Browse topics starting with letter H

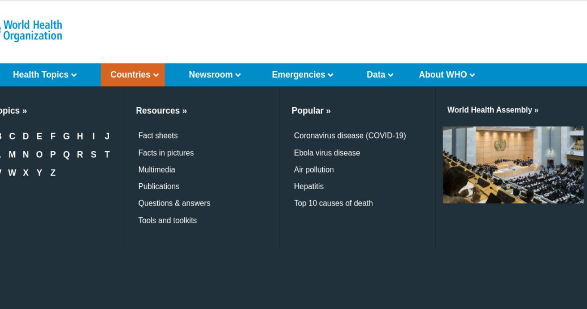(x=80, y=136)
